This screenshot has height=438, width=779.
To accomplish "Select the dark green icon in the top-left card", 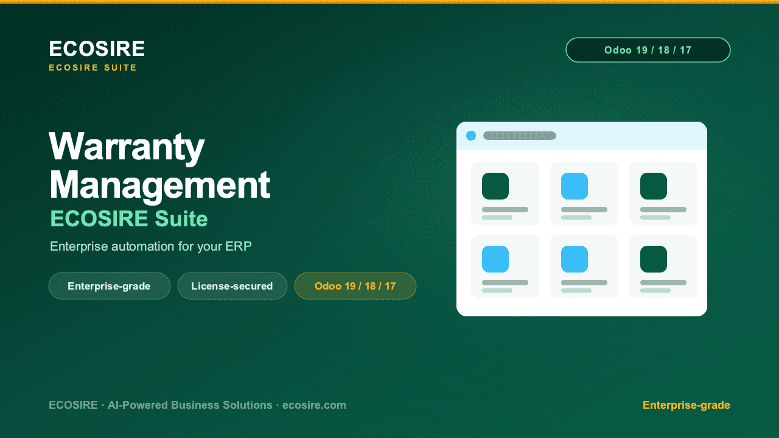I will click(x=495, y=186).
